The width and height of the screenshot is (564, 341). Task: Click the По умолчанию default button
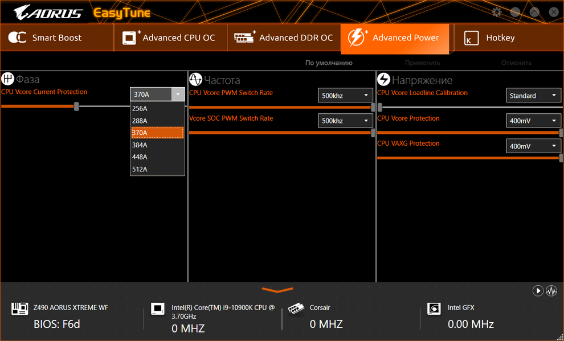[329, 63]
